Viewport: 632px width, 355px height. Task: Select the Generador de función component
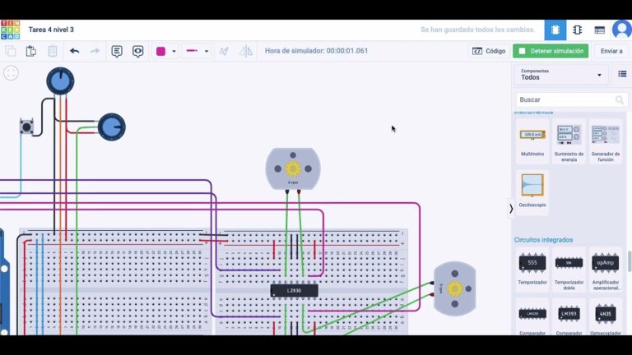click(606, 141)
